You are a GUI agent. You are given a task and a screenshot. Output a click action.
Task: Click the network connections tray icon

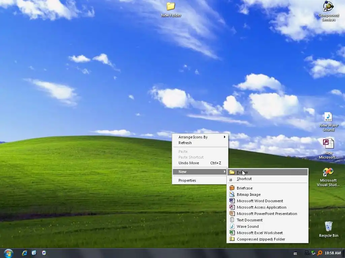(x=307, y=253)
